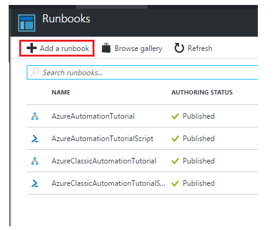
Task: Click the circular Refresh arrow icon
Action: 179,48
